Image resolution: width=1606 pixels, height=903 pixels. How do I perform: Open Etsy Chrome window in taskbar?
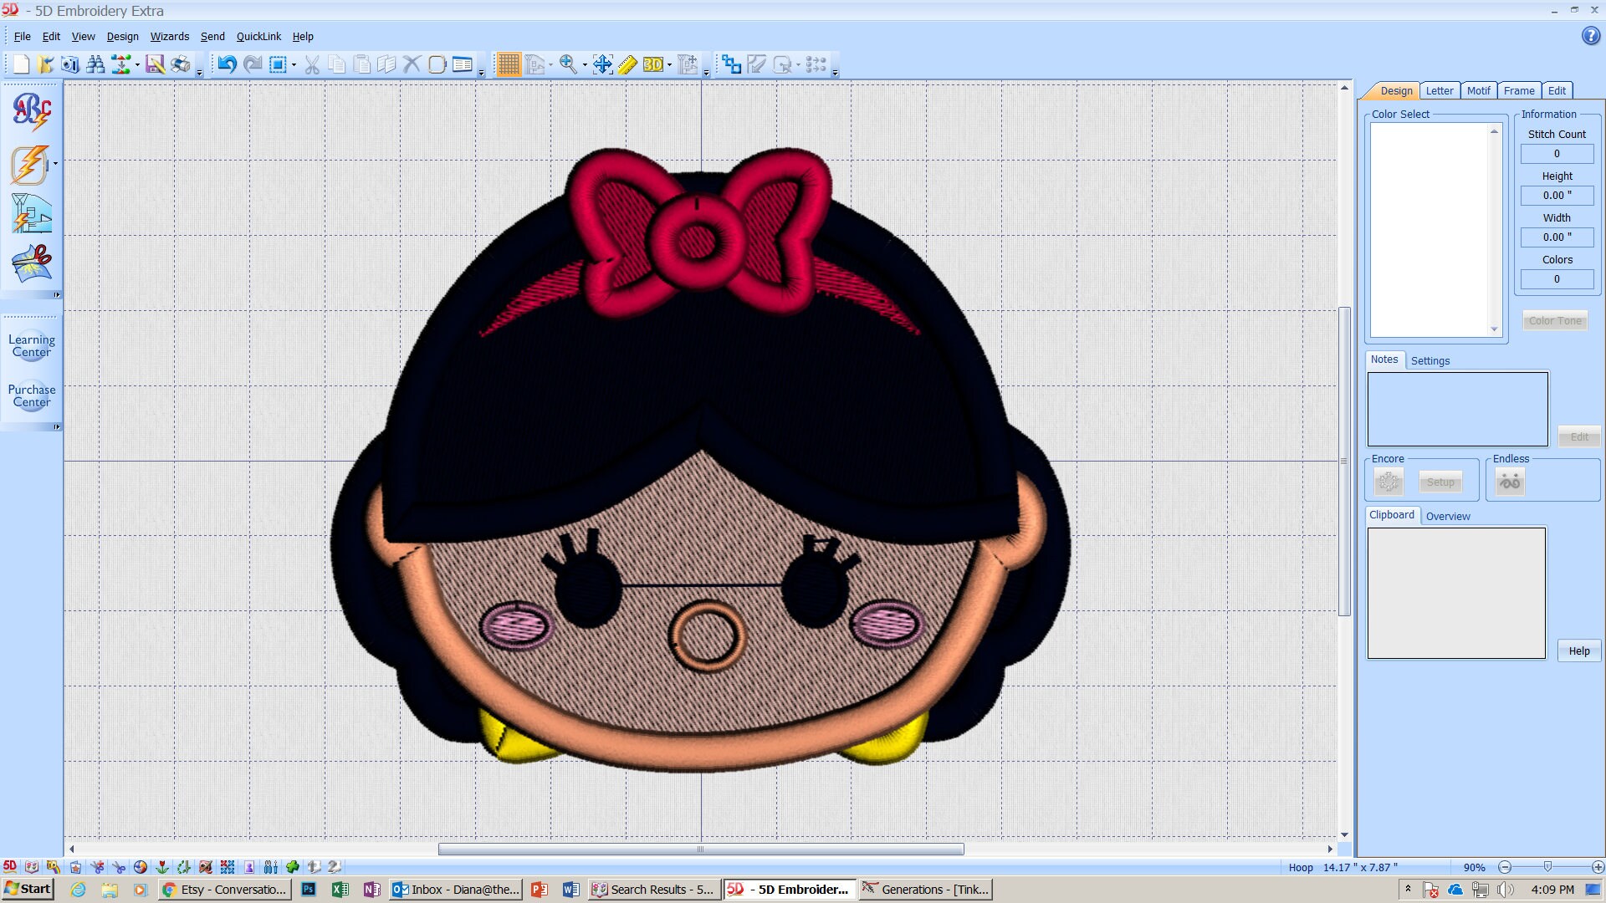[225, 889]
